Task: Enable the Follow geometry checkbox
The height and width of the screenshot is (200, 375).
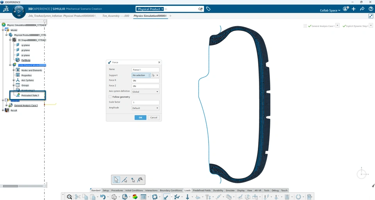Action: (x=110, y=97)
